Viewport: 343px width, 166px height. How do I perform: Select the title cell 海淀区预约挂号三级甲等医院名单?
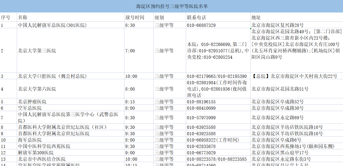tap(171, 6)
